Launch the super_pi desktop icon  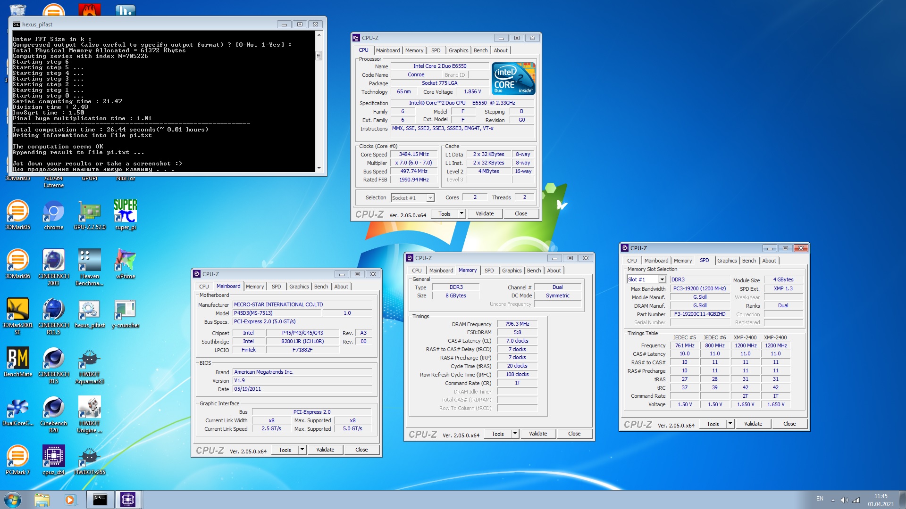126,214
